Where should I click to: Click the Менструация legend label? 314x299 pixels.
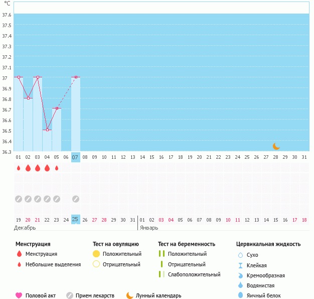pos(41,254)
